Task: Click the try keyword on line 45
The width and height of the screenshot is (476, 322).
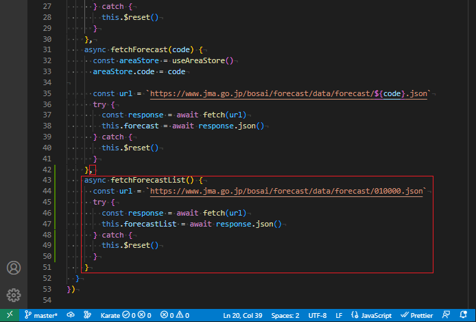Action: [99, 203]
